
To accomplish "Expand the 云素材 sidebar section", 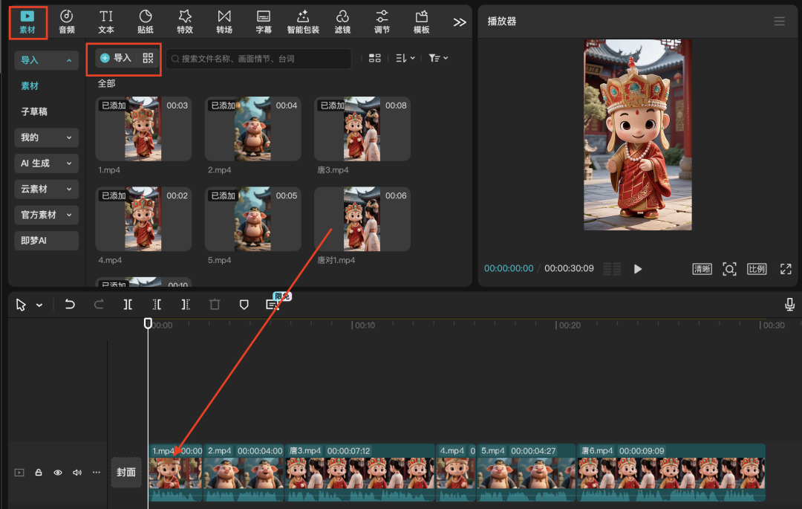I will click(46, 189).
